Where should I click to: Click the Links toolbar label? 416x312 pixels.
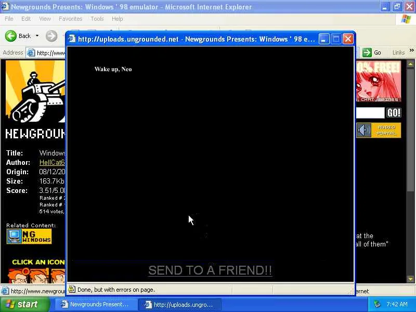pyautogui.click(x=398, y=53)
